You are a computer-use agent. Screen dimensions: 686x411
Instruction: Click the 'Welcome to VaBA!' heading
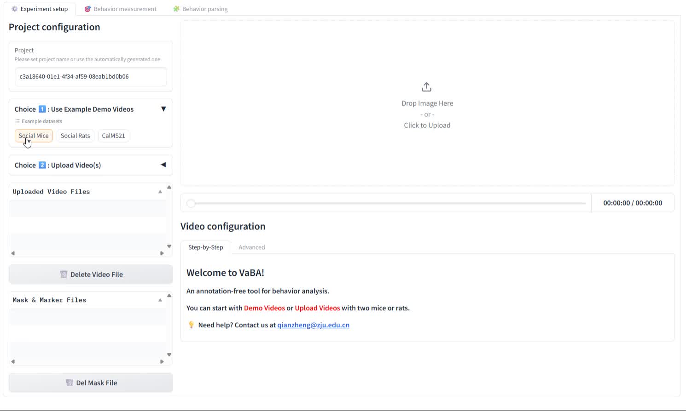point(225,273)
